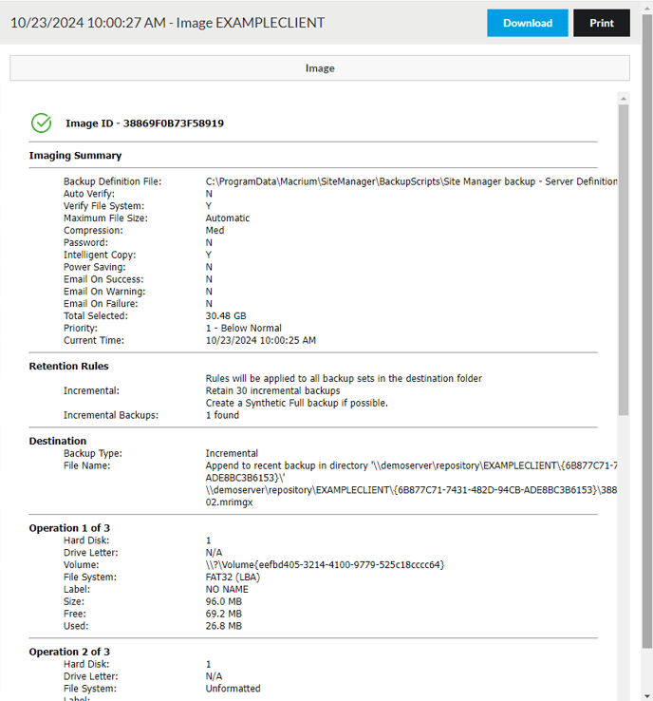Click the Verify File System label
Image resolution: width=653 pixels, height=701 pixels.
pos(103,206)
